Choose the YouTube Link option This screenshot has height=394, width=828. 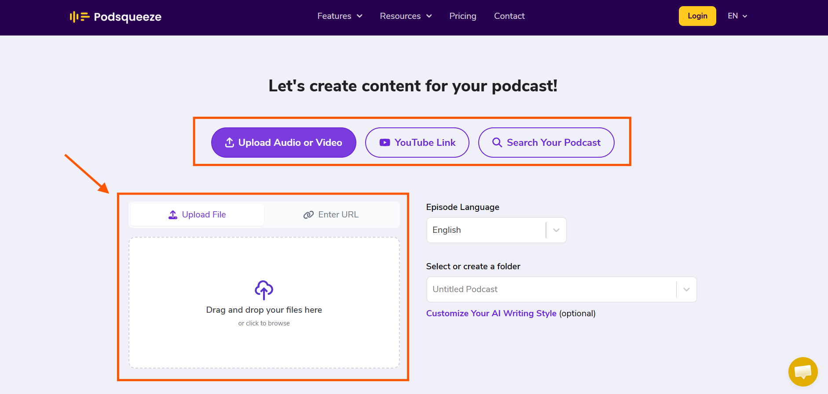tap(417, 142)
